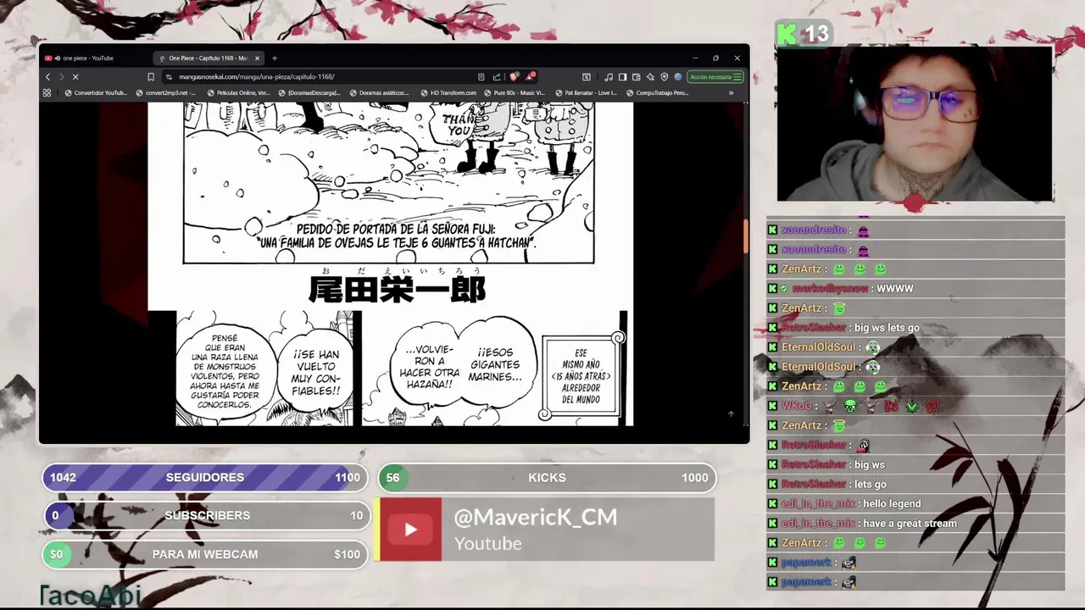Open the Brave Wallet icon
Image resolution: width=1085 pixels, height=610 pixels.
[x=635, y=77]
